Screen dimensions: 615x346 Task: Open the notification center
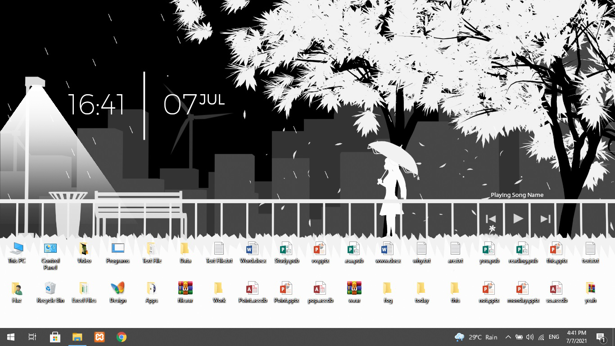point(601,337)
